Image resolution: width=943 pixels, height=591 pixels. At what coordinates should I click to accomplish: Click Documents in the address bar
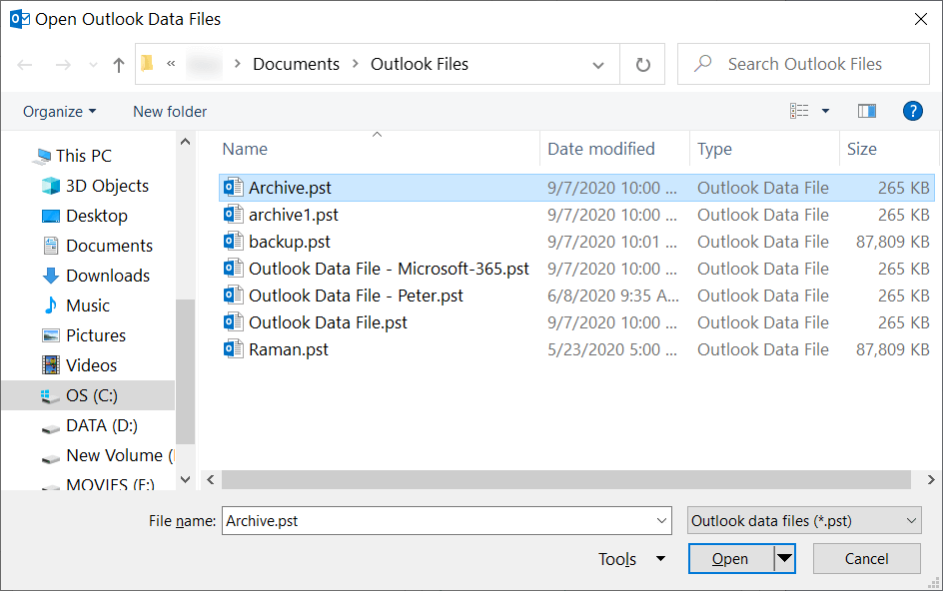(296, 63)
